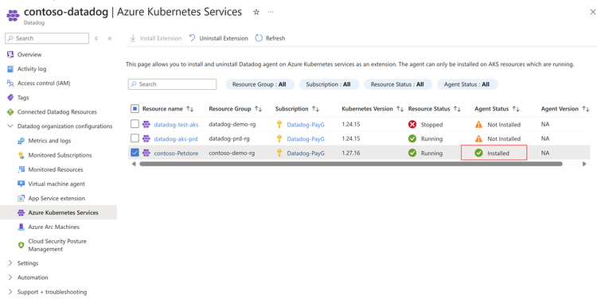Open Virtual machine agent sidebar item
Image resolution: width=597 pixels, height=299 pixels.
pos(57,184)
